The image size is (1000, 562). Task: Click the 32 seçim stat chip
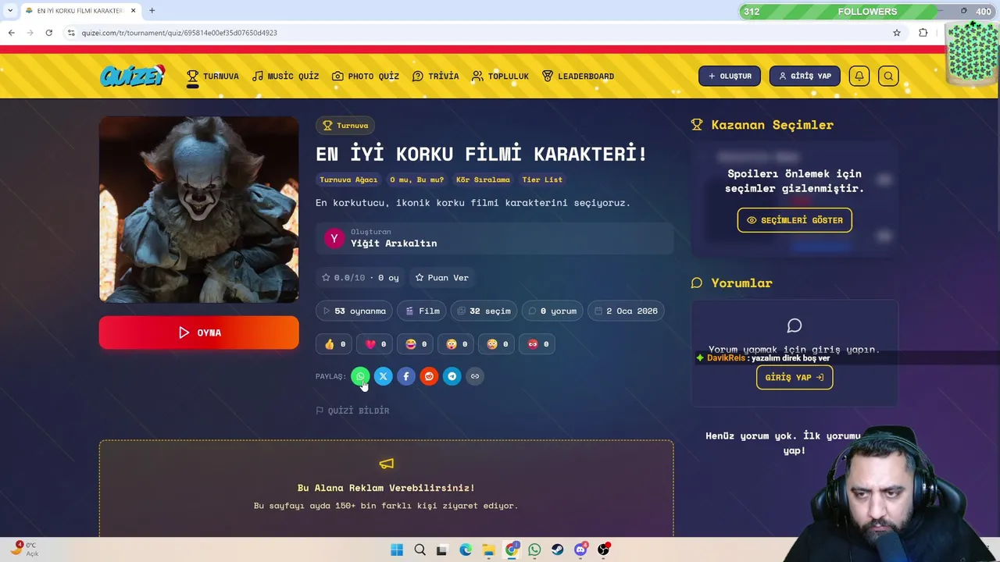click(x=484, y=311)
